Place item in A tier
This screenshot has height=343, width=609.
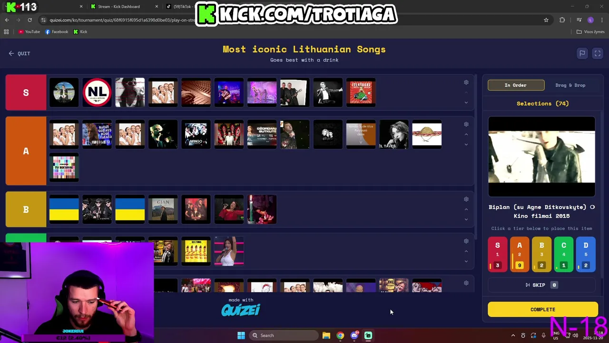click(x=520, y=254)
